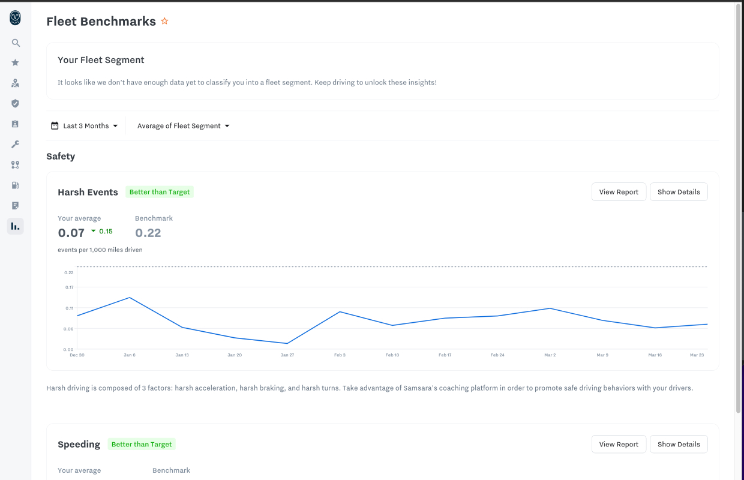Image resolution: width=744 pixels, height=480 pixels.
Task: Open Documents via the note icon
Action: (x=16, y=206)
